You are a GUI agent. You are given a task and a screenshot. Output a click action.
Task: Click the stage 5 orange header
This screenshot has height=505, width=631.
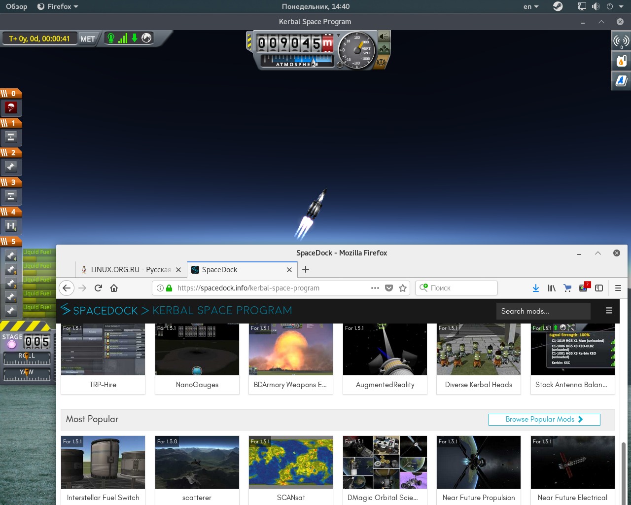point(11,242)
